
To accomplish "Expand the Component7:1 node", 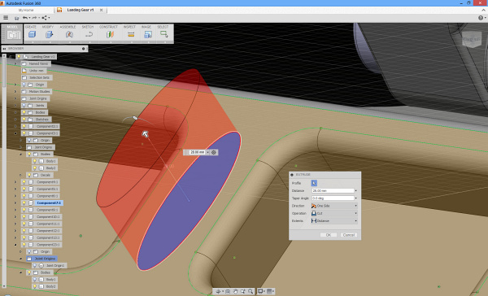I will click(x=15, y=203).
